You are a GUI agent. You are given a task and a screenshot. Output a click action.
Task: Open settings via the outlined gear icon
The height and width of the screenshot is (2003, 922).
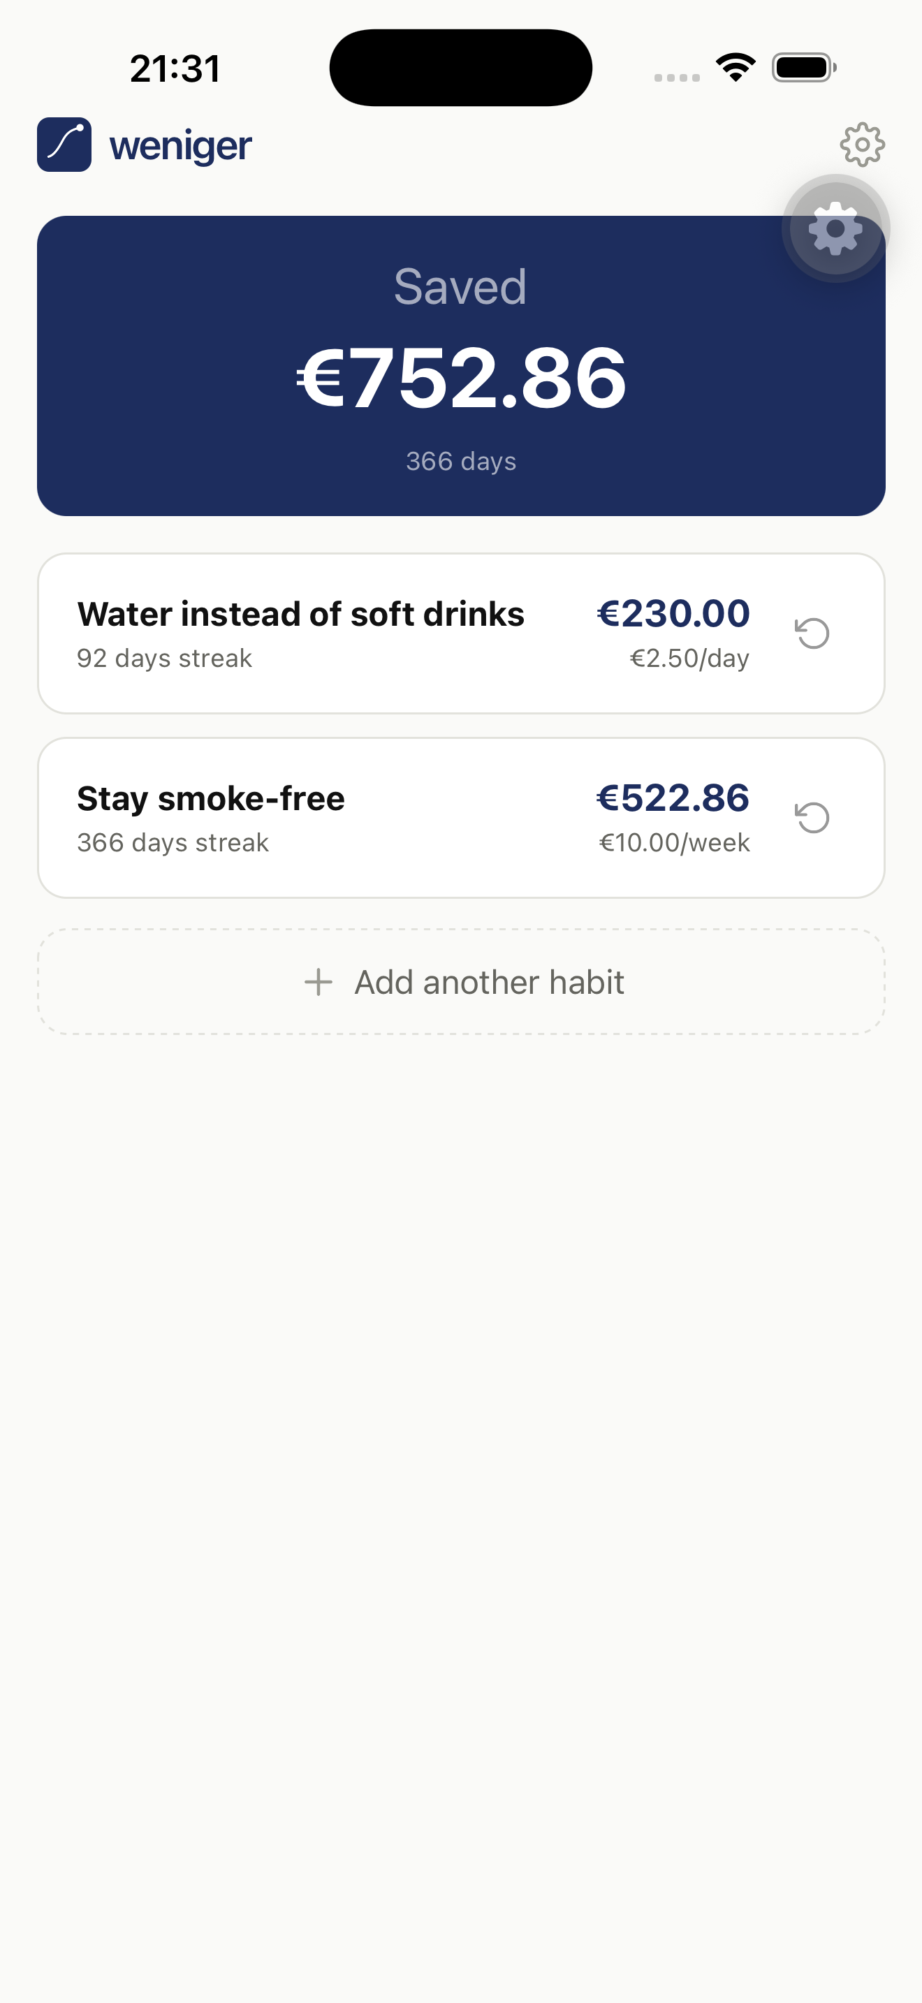[x=861, y=145]
